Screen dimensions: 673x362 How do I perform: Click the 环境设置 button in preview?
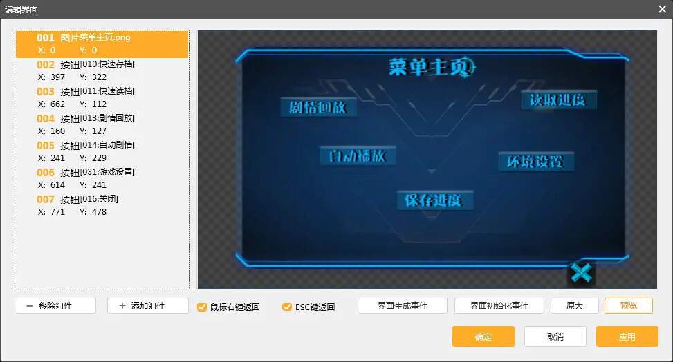tap(535, 162)
